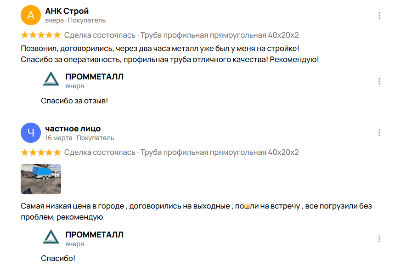Open the three-dot menu for АНК Строй review
This screenshot has width=395, height=271.
(x=379, y=16)
